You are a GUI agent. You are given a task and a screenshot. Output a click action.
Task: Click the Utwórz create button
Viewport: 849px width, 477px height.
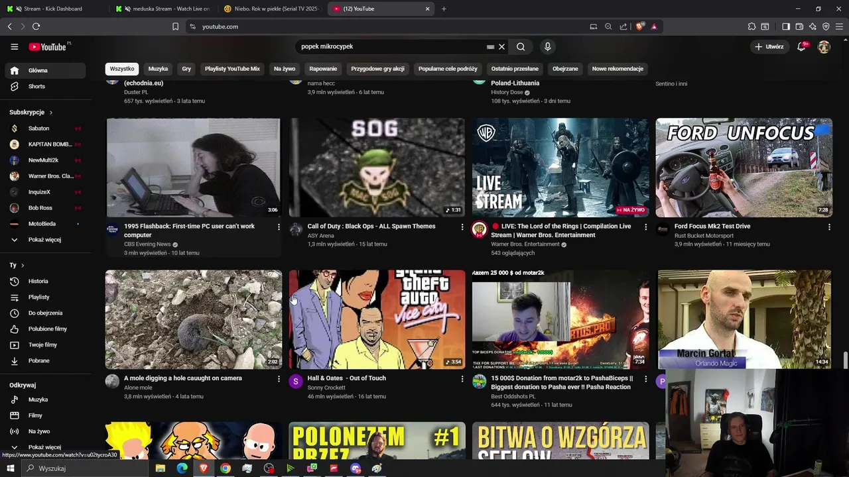coord(769,46)
